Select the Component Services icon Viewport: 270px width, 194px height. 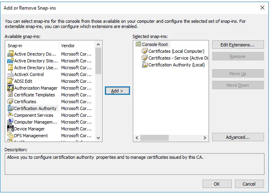coord(10,115)
